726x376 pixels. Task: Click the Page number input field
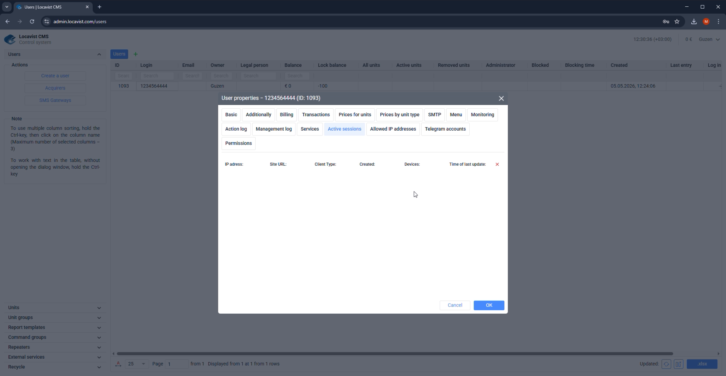[177, 364]
